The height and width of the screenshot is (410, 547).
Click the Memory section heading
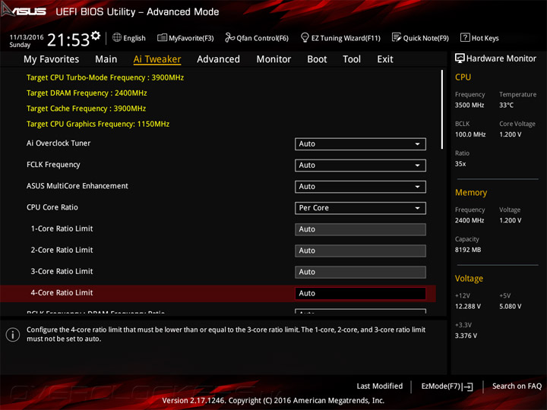[471, 192]
